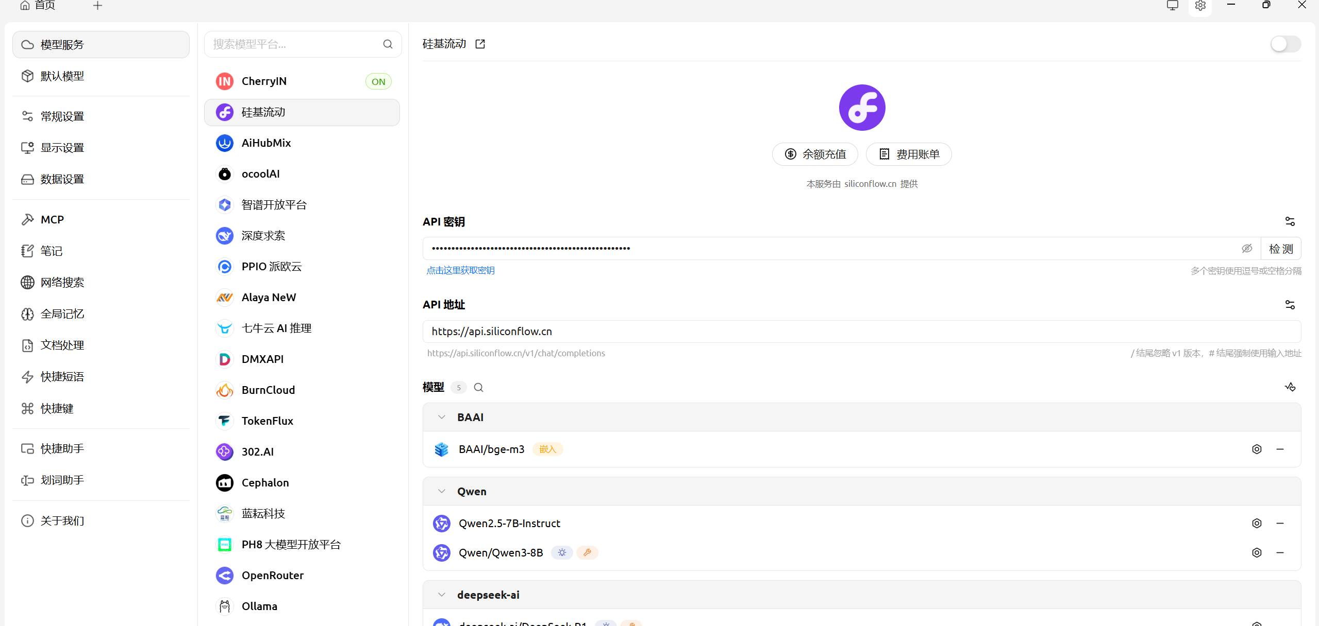Click the 余额充值 button
Viewport: 1319px width, 626px height.
coord(815,154)
